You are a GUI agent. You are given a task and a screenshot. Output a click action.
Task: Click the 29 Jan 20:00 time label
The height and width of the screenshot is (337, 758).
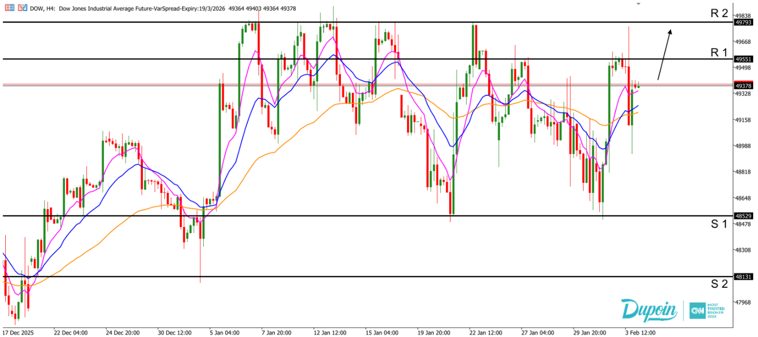[590, 332]
